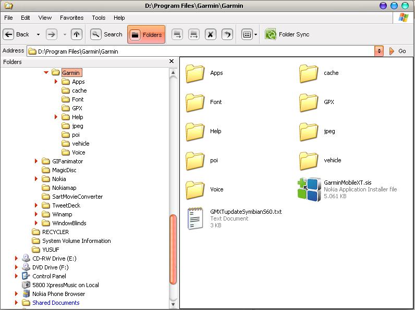The image size is (415, 310).
Task: Select Nokiamap folder in tree
Action: tap(59, 188)
